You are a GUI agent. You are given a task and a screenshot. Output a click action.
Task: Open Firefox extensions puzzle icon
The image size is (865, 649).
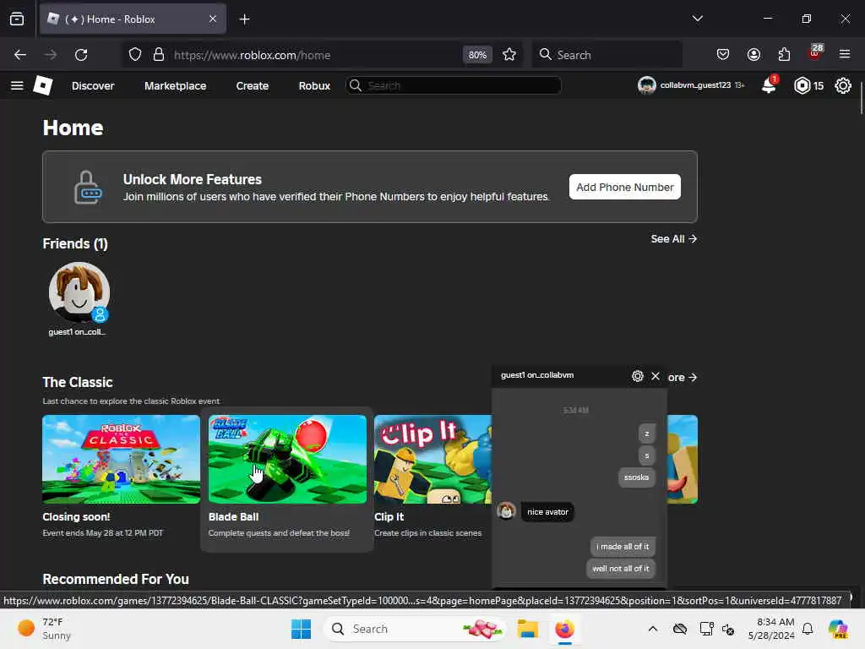784,55
